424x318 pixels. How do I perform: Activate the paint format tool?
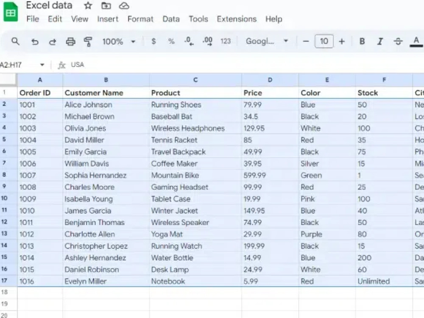[88, 42]
